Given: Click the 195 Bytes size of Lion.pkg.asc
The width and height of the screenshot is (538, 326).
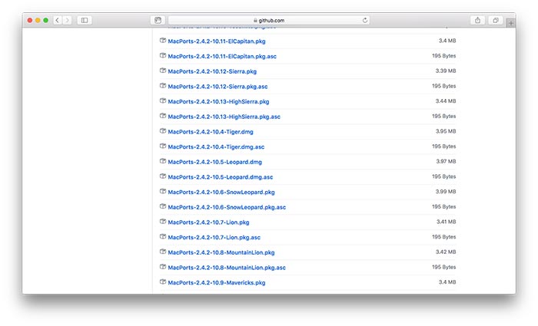Looking at the screenshot, I should [444, 236].
